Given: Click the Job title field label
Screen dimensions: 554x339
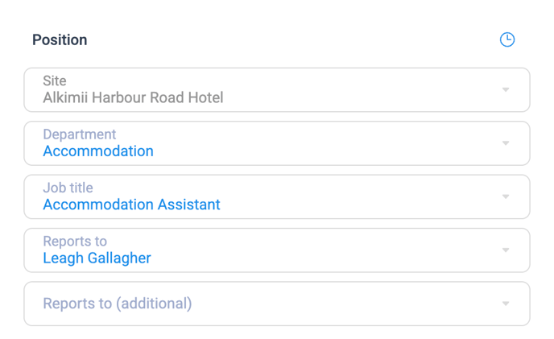Looking at the screenshot, I should pyautogui.click(x=68, y=188).
